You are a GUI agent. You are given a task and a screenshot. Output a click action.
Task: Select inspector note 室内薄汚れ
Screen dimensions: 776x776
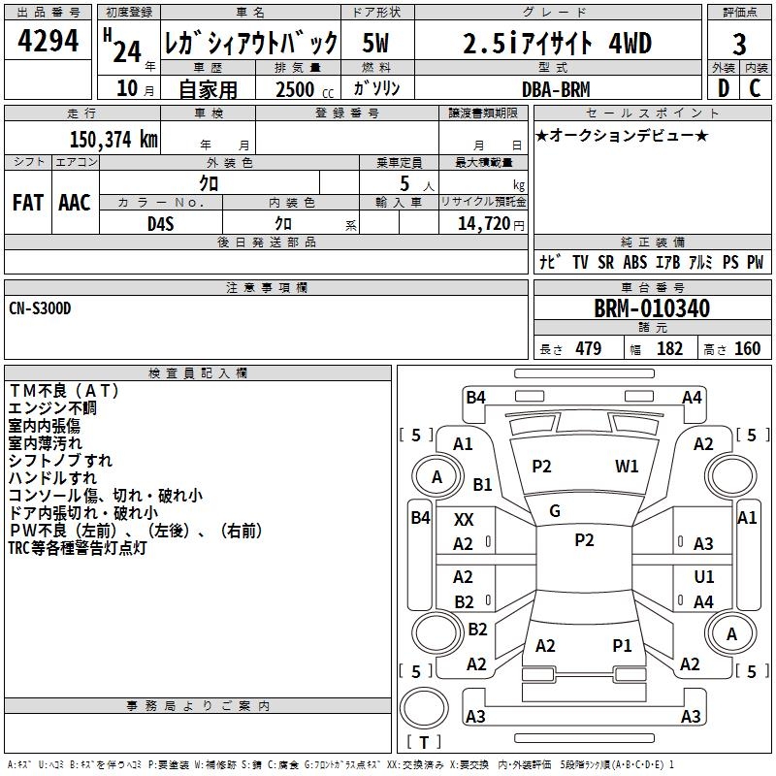tap(46, 443)
